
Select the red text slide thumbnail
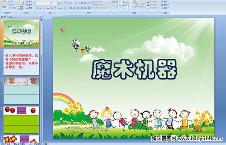pos(21,62)
